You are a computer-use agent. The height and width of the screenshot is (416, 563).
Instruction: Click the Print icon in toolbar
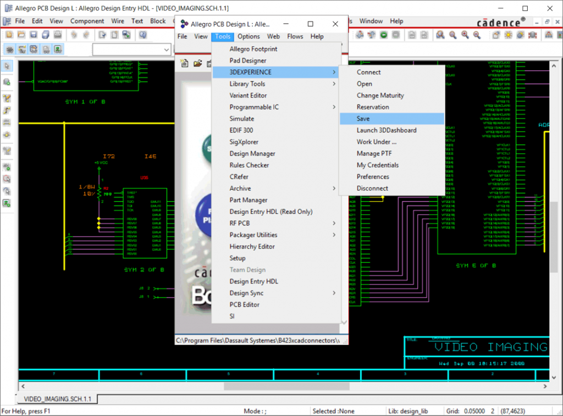tap(57, 35)
